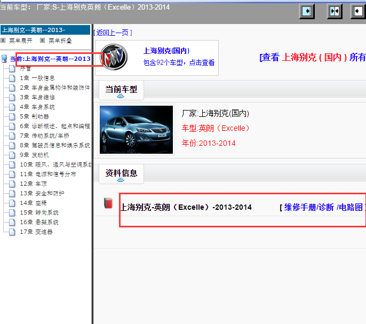Select tree root 当前:上海别克--英朗--2013
366x324 pixels.
pyautogui.click(x=50, y=59)
